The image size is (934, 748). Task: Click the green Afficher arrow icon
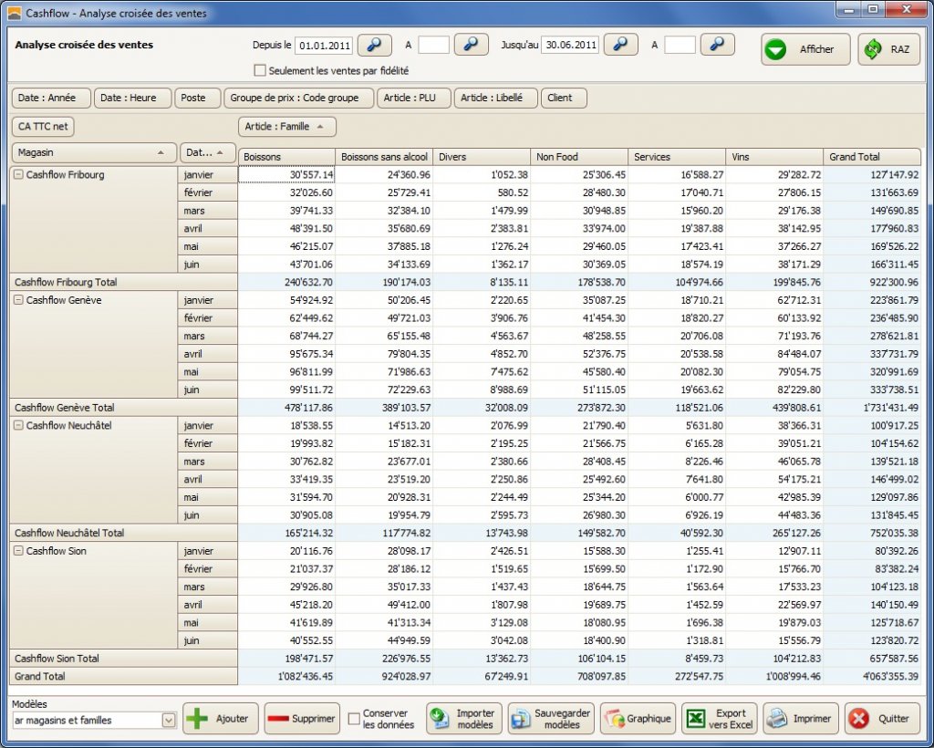776,49
